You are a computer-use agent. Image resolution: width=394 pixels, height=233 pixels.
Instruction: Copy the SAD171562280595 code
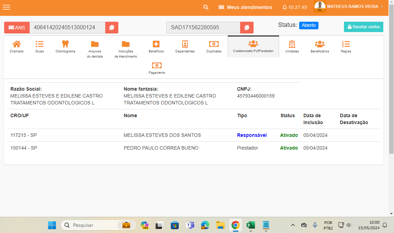click(x=247, y=28)
